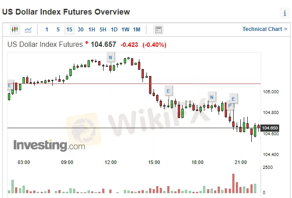This screenshot has height=198, width=292.
Task: Choose the 1M timeframe
Action: tap(137, 30)
